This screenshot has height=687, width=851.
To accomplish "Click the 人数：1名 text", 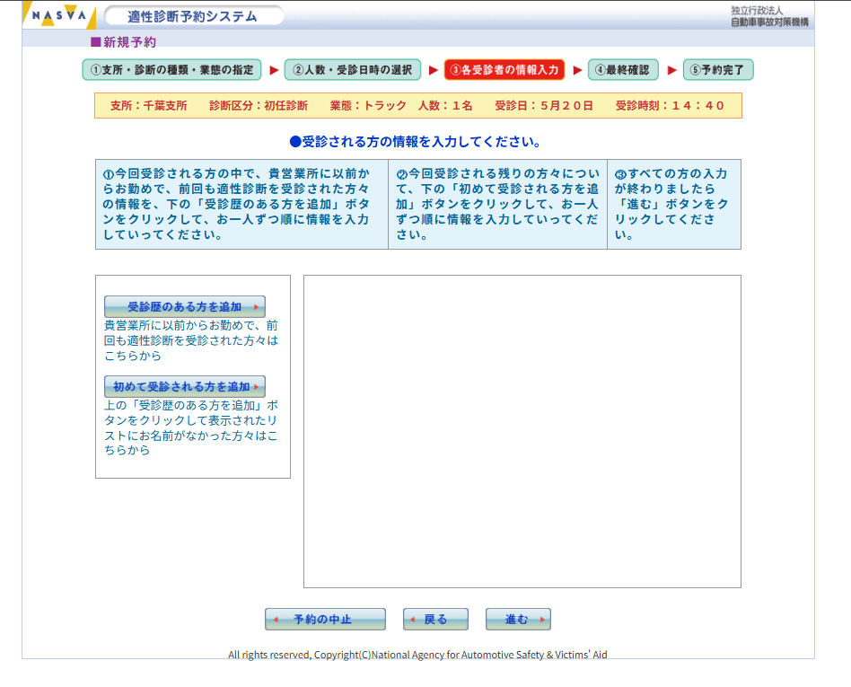I will click(445, 105).
